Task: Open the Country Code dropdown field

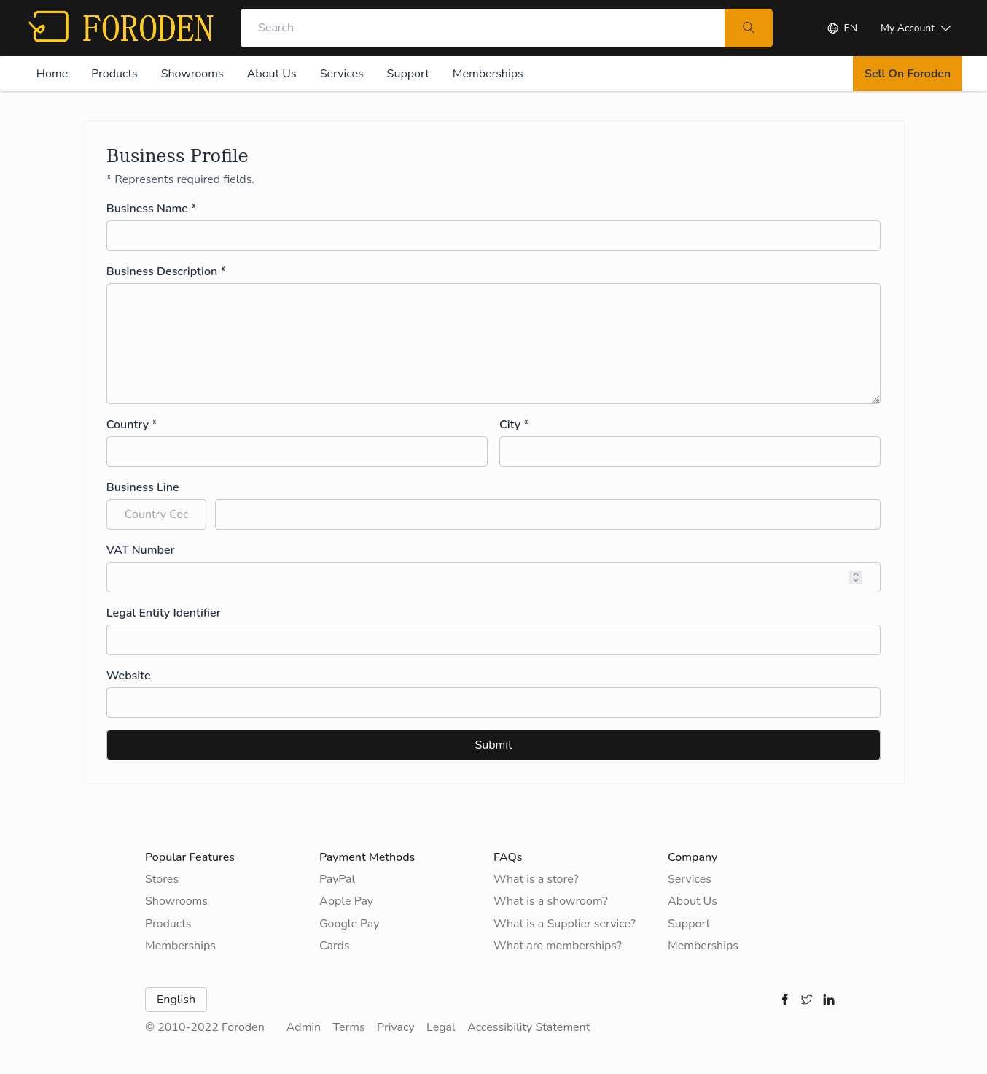Action: coord(156,514)
